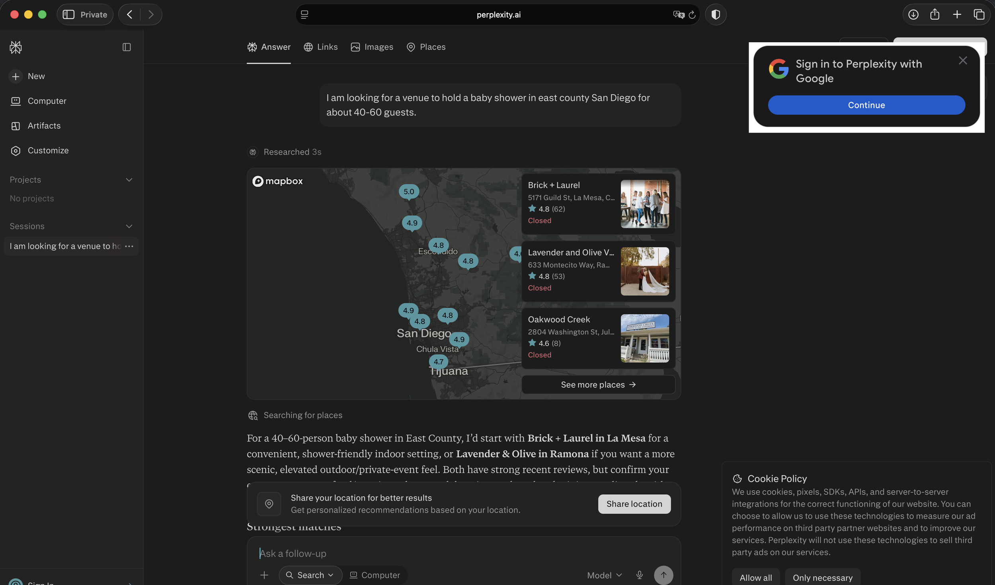Switch to the Links tab
This screenshot has height=585, width=995.
(x=320, y=47)
